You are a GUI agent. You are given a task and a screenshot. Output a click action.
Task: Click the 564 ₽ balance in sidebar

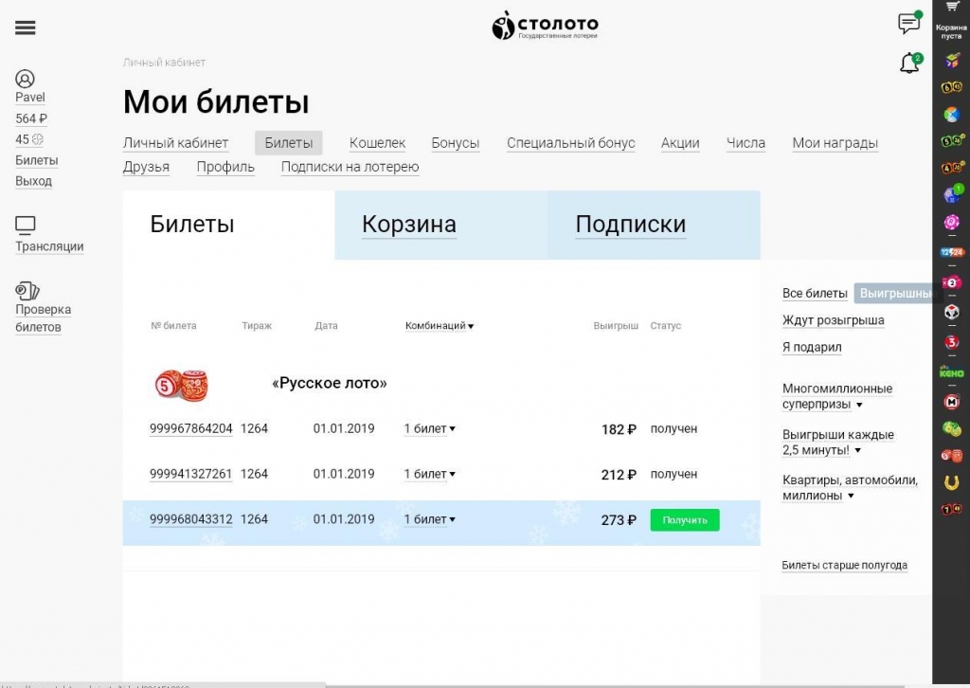[x=31, y=118]
